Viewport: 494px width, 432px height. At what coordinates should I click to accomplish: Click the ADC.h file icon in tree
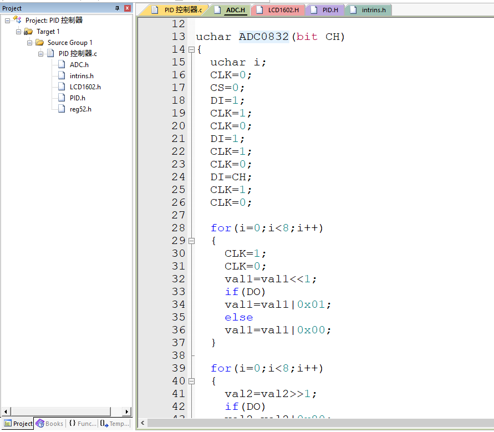coord(62,64)
